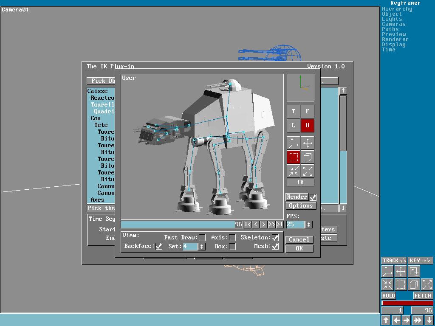Click the 3D box icon in IK dialog
435x326 pixels.
tap(308, 157)
